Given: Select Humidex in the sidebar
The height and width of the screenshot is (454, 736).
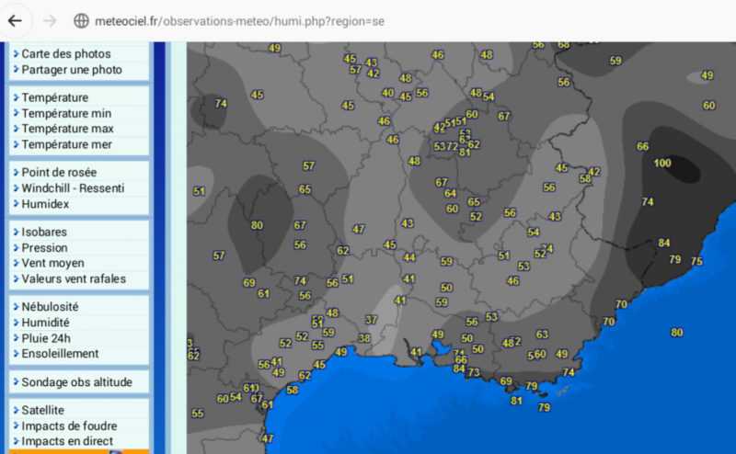Looking at the screenshot, I should pos(45,203).
